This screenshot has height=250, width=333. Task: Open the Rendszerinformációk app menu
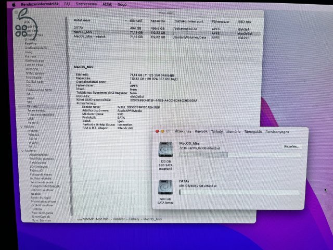(40, 4)
